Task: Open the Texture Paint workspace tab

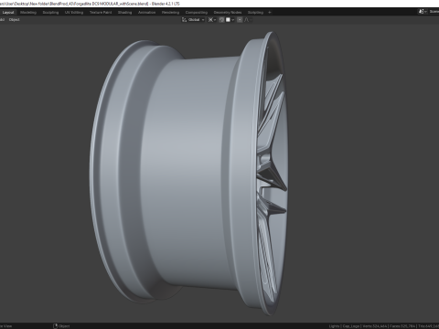Action: pyautogui.click(x=101, y=13)
